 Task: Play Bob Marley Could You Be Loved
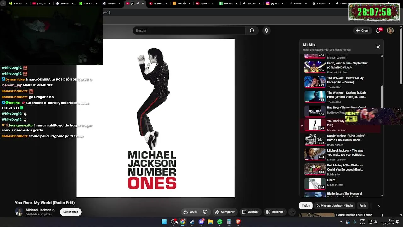click(x=342, y=170)
